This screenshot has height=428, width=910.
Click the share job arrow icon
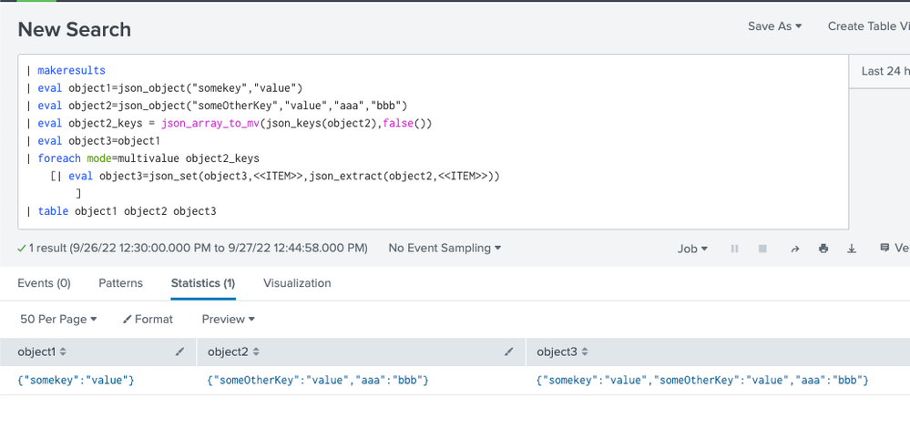794,249
